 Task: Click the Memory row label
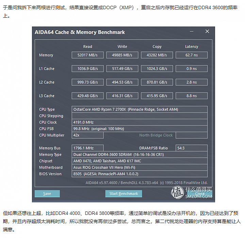(x=46, y=55)
